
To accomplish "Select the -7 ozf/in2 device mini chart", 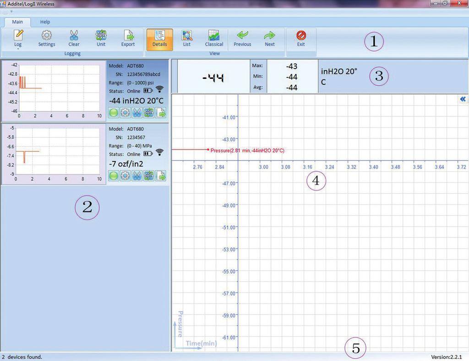I will coord(54,154).
